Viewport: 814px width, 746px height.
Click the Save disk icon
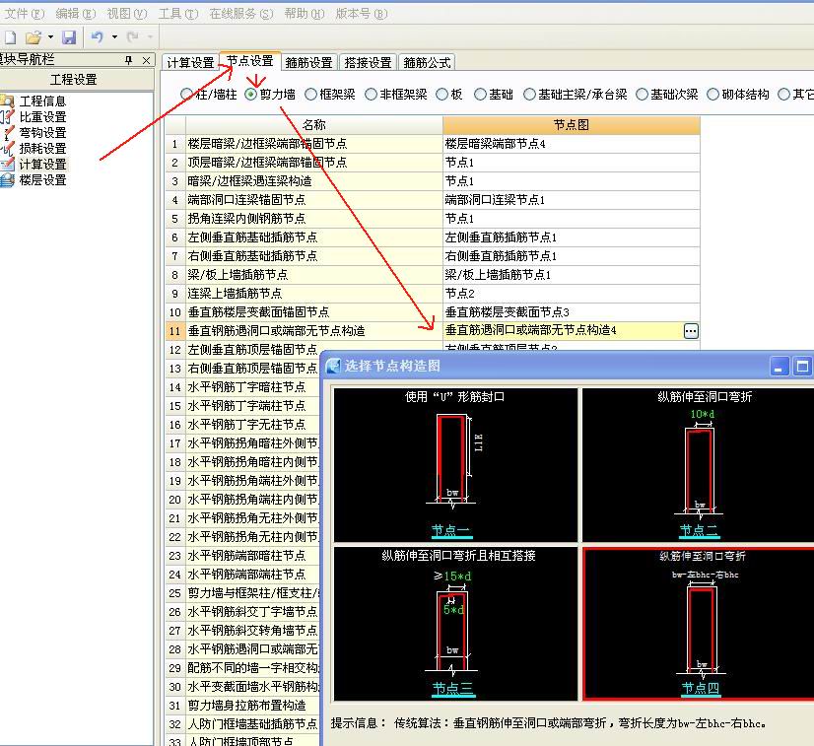[69, 37]
